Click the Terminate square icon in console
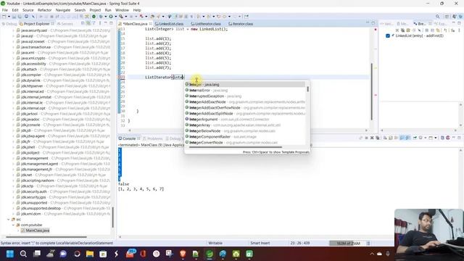This screenshot has width=464, height=261. pyautogui.click(x=366, y=138)
